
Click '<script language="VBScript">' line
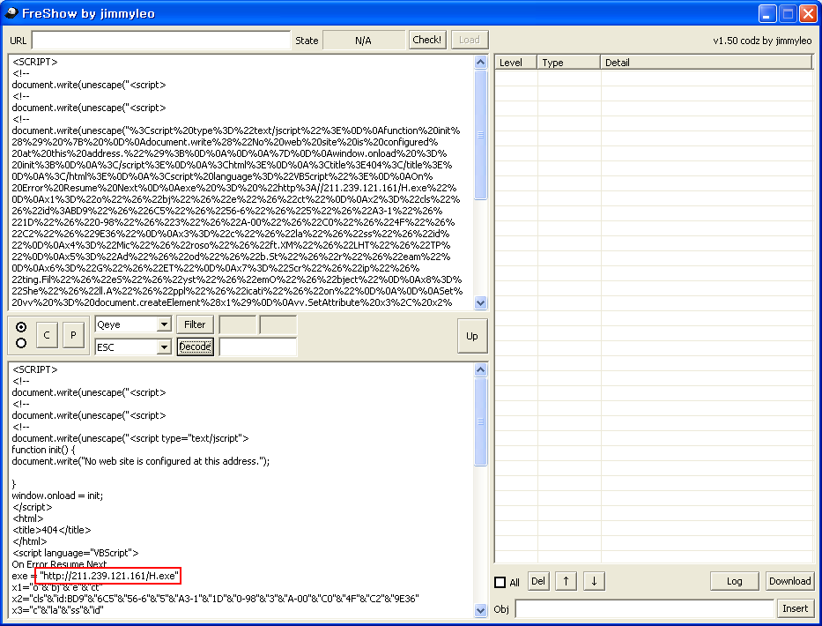click(75, 553)
